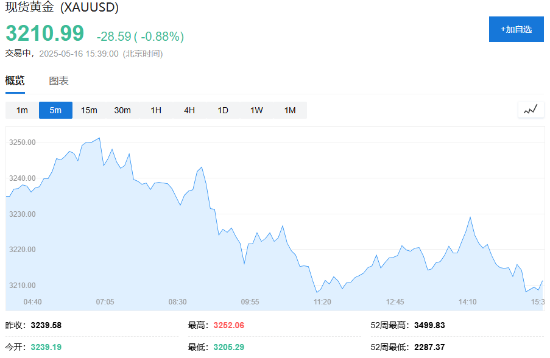Select the 1M monthly interval
Screen dimensions: 550x358
pos(290,110)
